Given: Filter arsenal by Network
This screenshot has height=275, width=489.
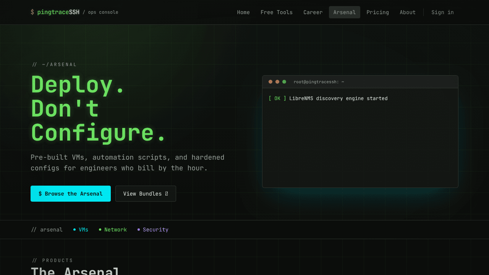Looking at the screenshot, I should (x=113, y=230).
